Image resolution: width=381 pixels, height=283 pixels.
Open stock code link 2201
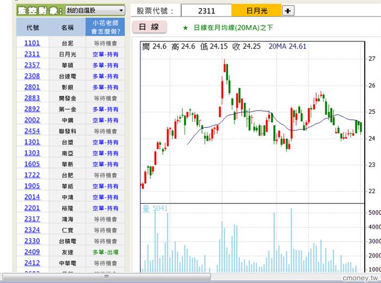32,208
